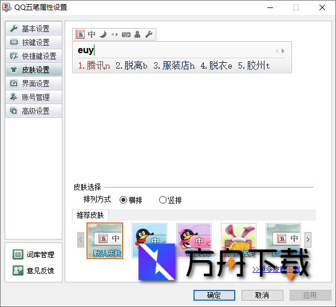Click the wrench settings icon in preview toolbar
The image size is (336, 307).
[149, 34]
